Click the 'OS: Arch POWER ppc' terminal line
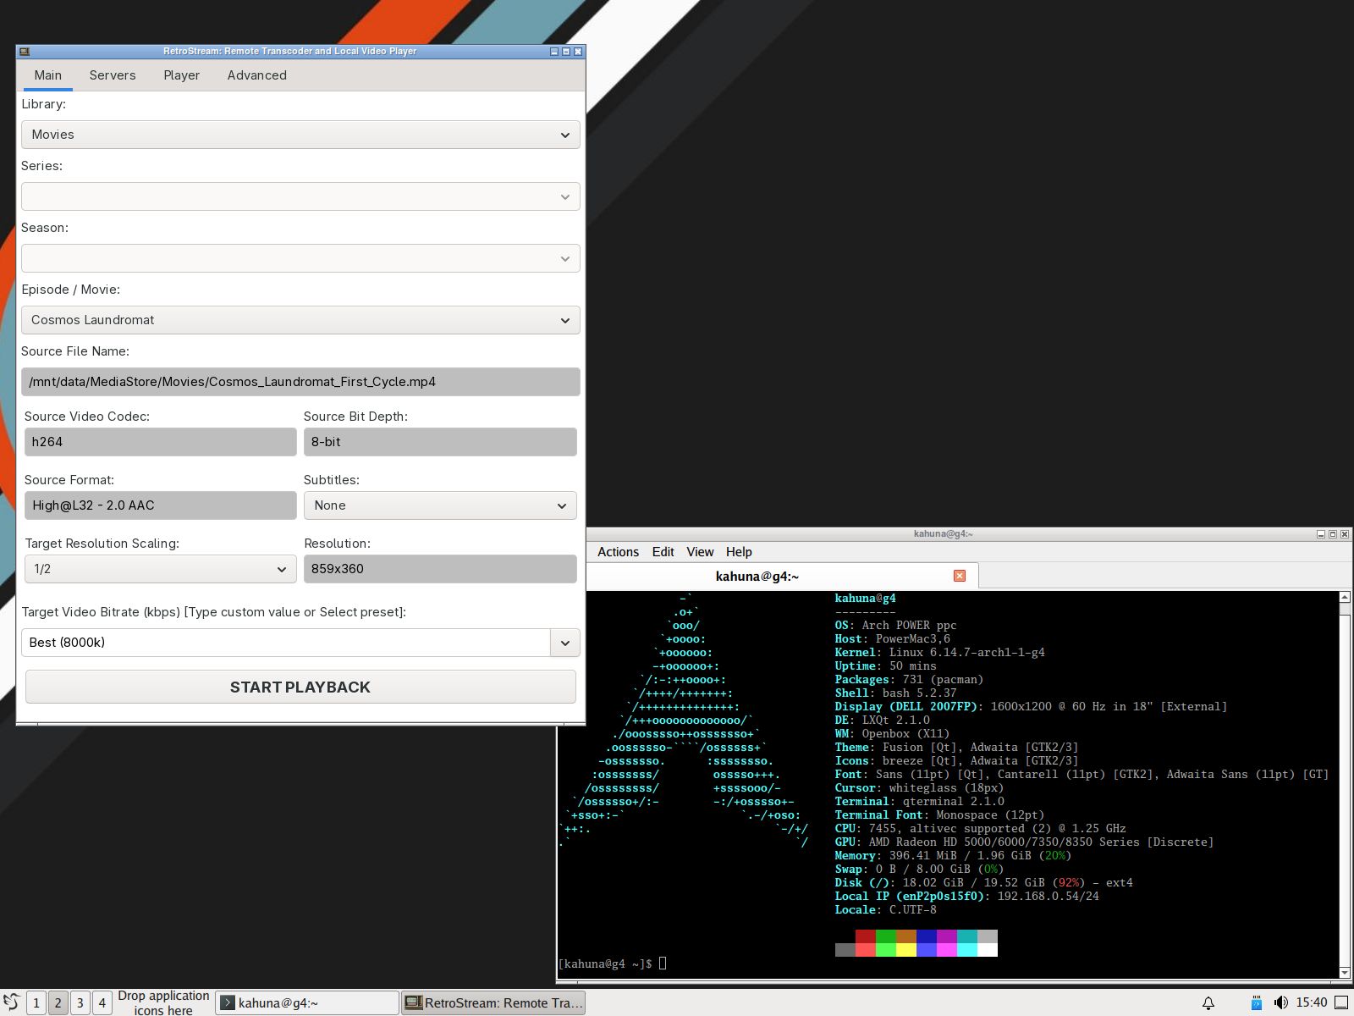Viewport: 1354px width, 1016px height. tap(896, 626)
